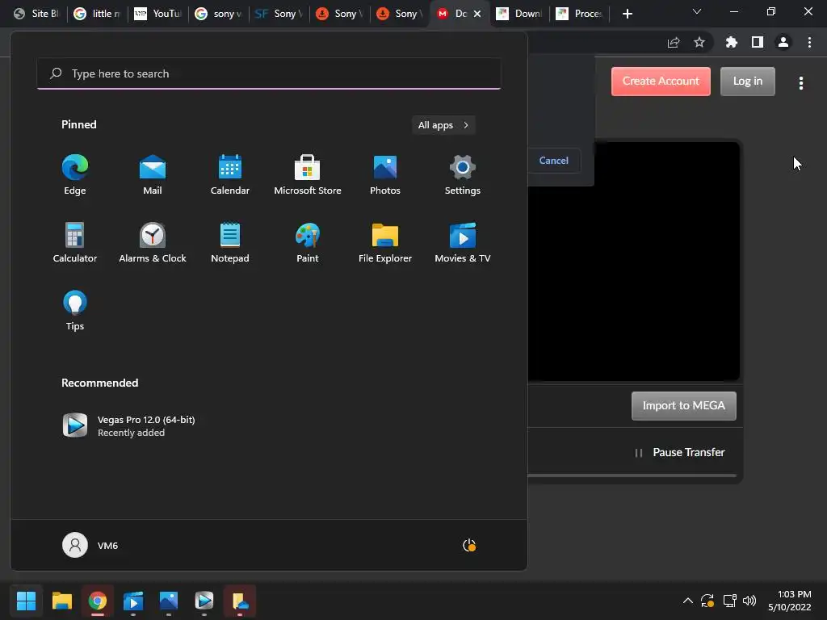
Task: Open Notepad from pinned apps
Action: point(230,242)
